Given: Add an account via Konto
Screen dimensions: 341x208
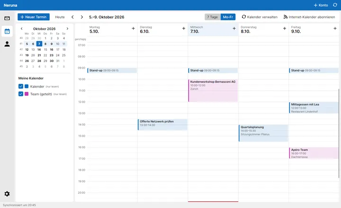Looking at the screenshot, I should [321, 5].
